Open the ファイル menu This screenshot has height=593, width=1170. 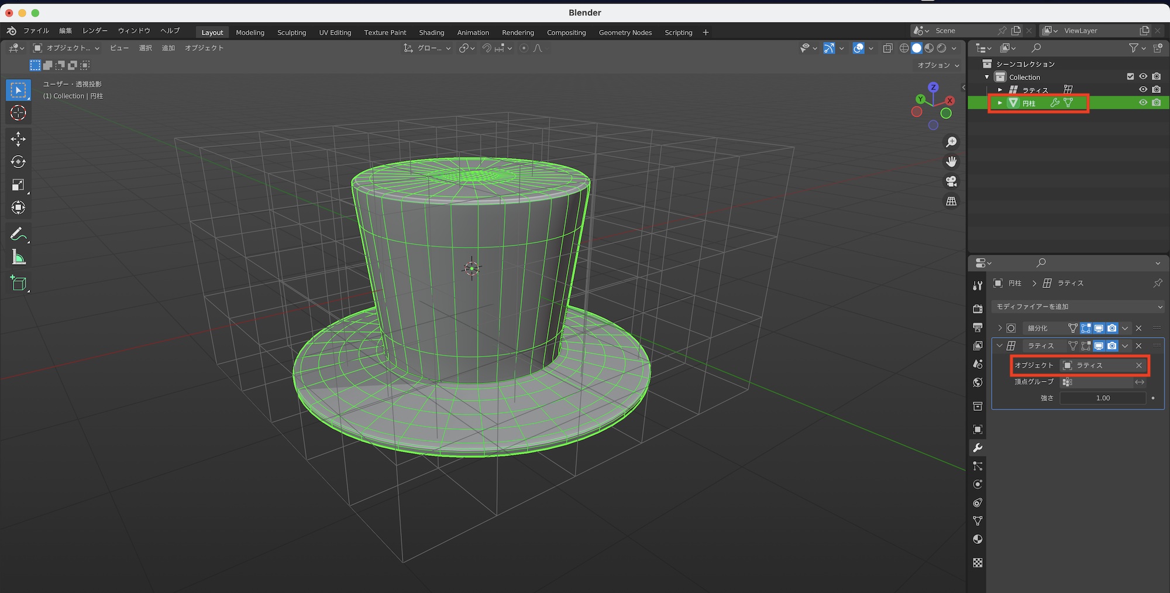coord(36,31)
